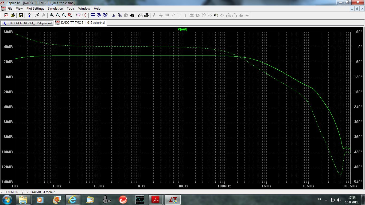
Task: Open the Help menu
Action: point(97,9)
